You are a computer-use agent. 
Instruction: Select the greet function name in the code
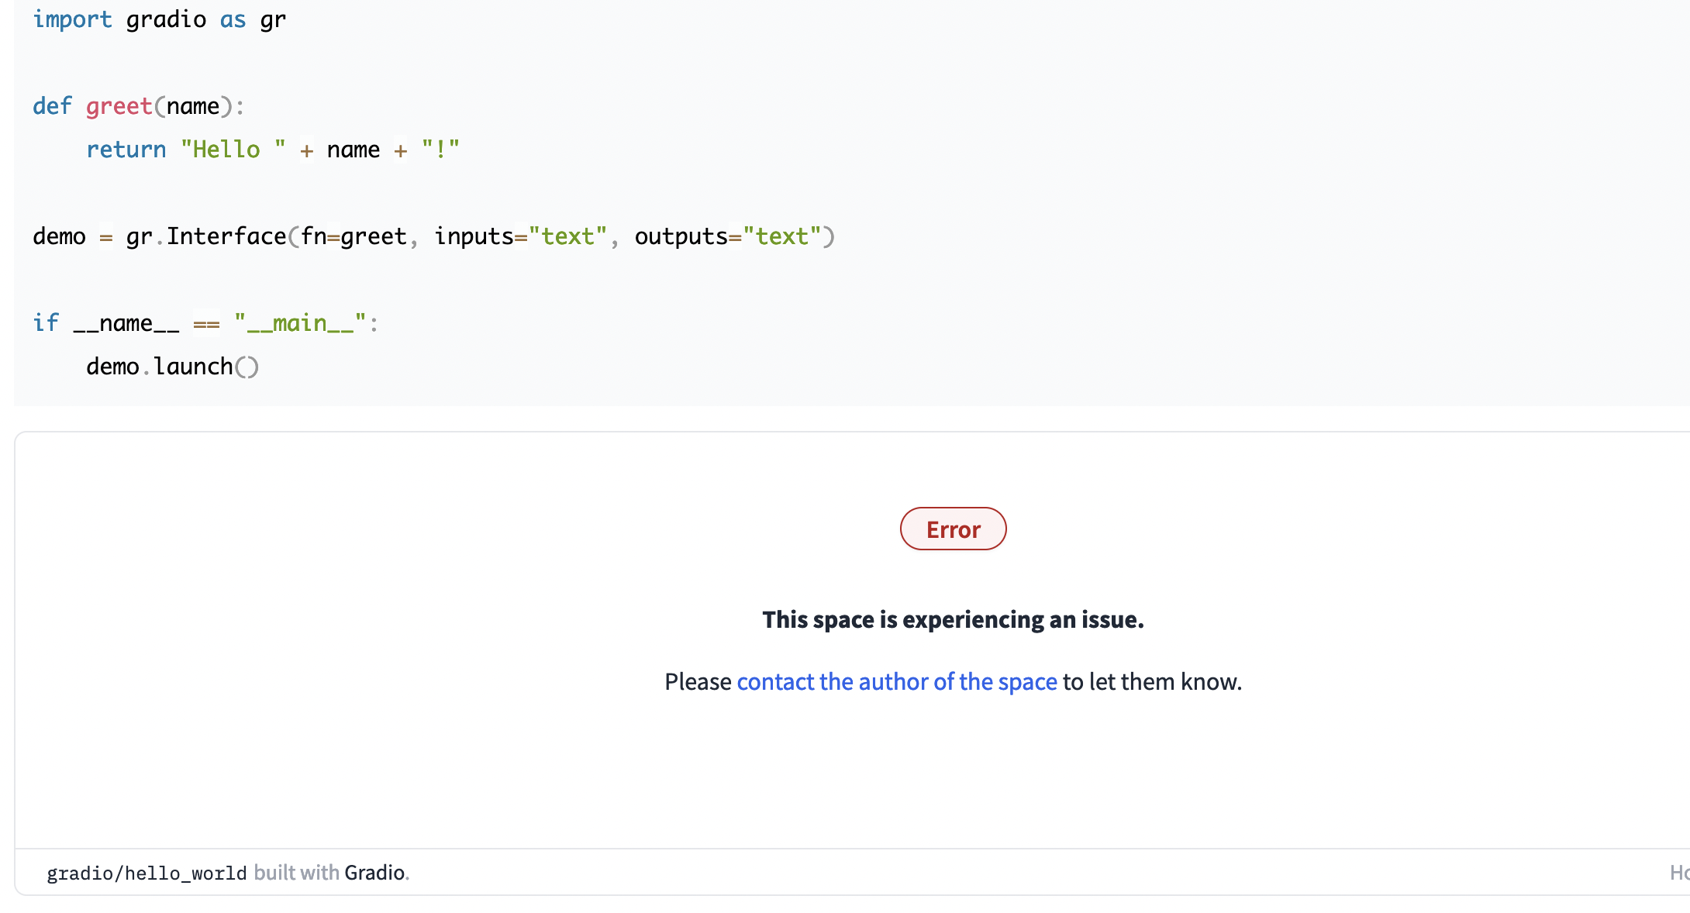pos(118,105)
